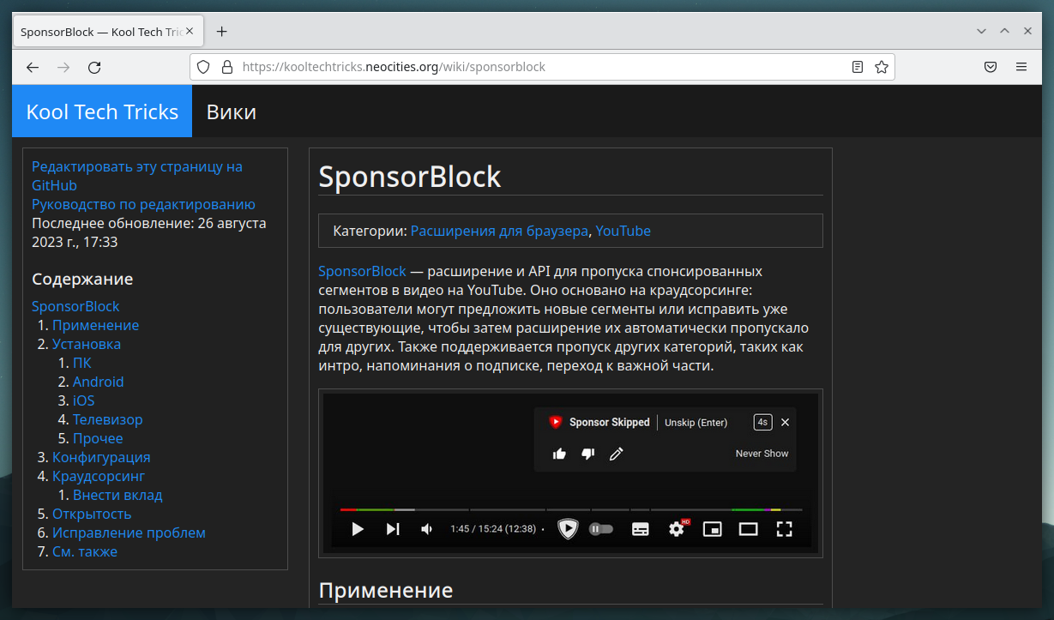This screenshot has width=1054, height=620.
Task: Click SponsorBlock link in article intro
Action: pyautogui.click(x=362, y=271)
